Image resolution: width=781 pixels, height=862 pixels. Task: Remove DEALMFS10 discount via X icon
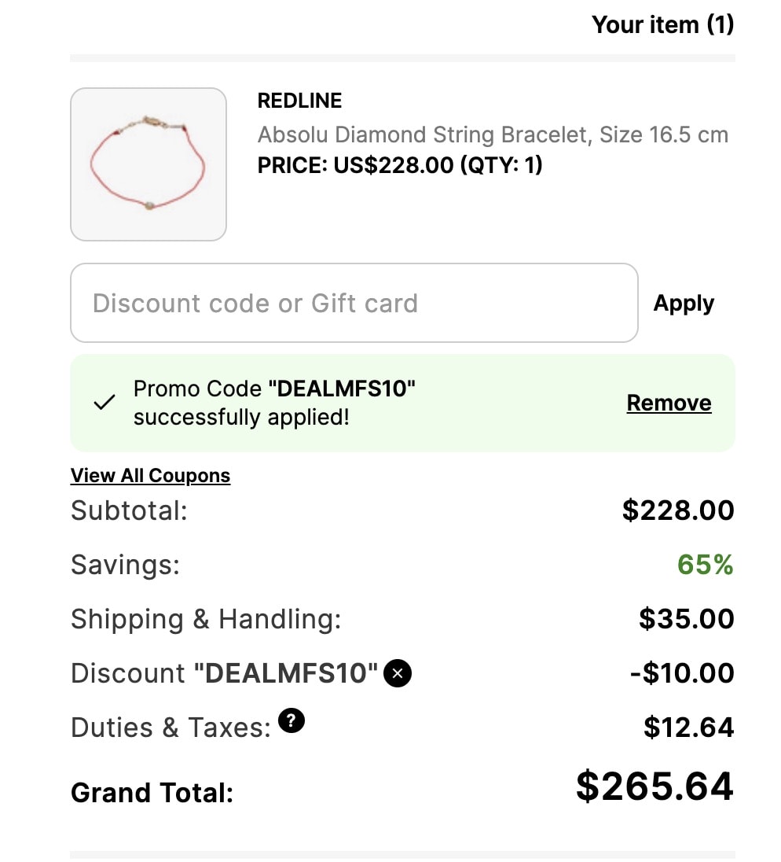click(398, 673)
